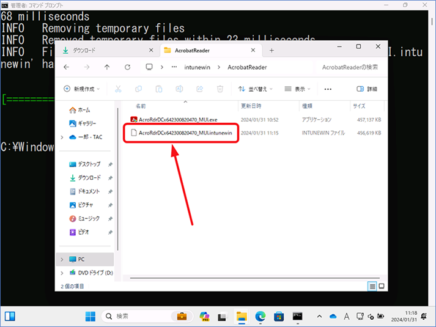
Task: Click the network icon in the system tray
Action: pos(360,317)
